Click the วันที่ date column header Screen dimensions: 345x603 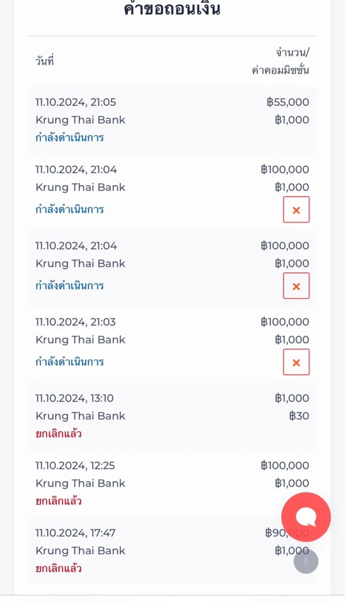coord(44,61)
